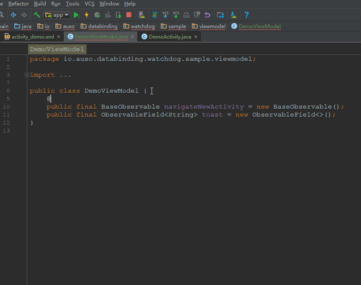
Task: Click DemoViewModel in the class declaration
Action: coord(111,91)
